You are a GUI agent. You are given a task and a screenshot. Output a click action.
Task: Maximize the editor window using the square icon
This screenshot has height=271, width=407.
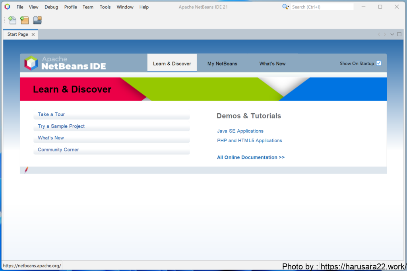[x=399, y=35]
